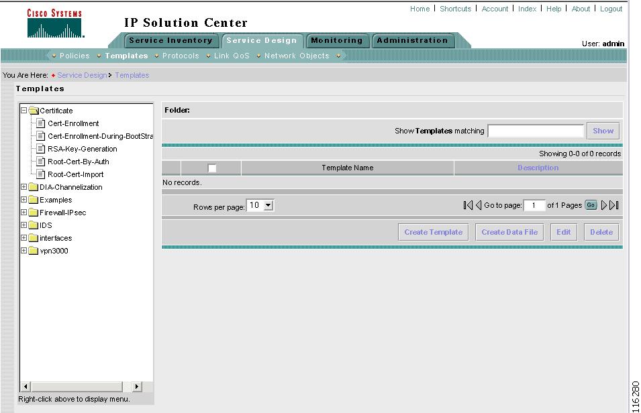Image resolution: width=641 pixels, height=413 pixels.
Task: Open the Network Objects submenu item
Action: pyautogui.click(x=297, y=56)
